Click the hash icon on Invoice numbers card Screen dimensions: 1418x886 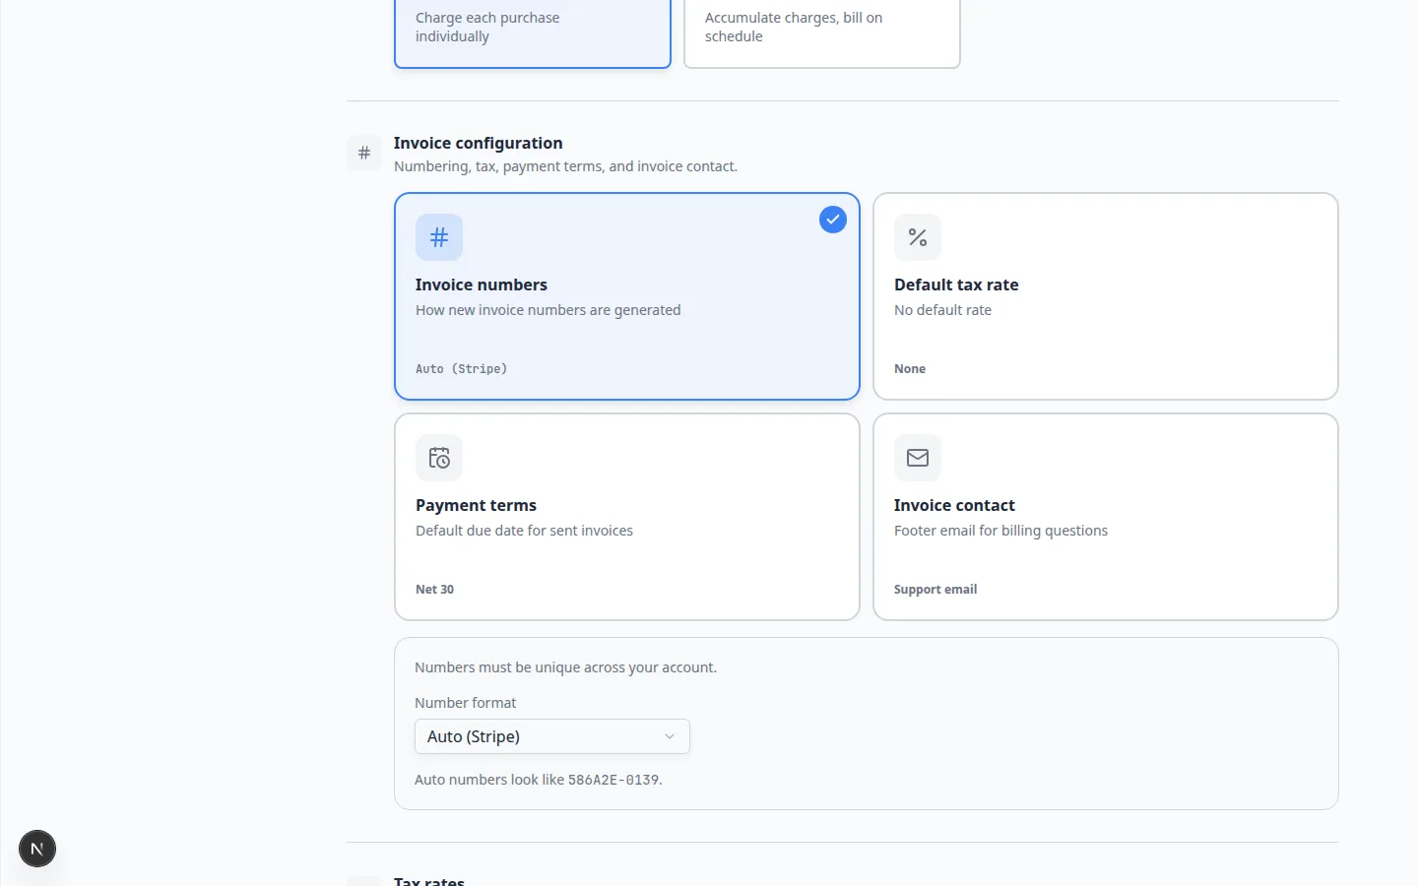pos(439,237)
